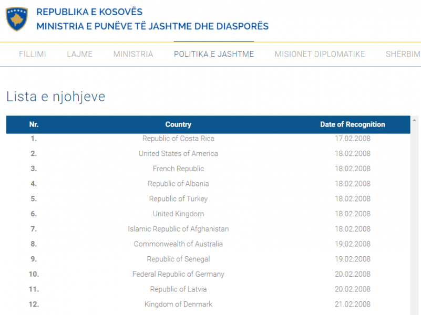Click row number 8.
This screenshot has width=421, height=315.
[34, 244]
